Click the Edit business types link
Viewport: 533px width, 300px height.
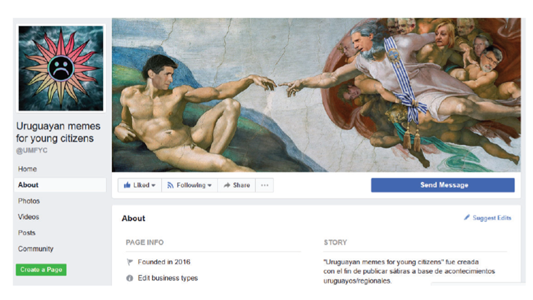pos(168,278)
